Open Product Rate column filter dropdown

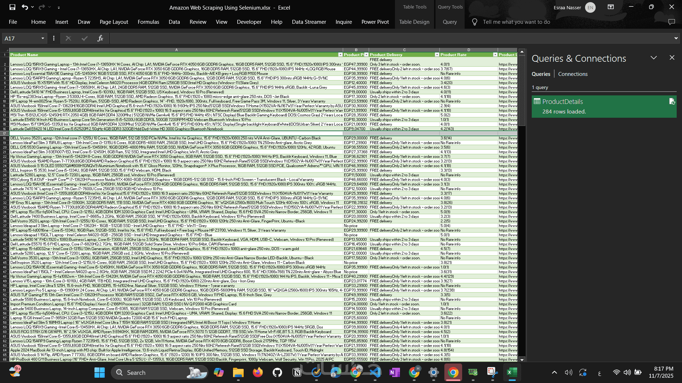click(495, 55)
